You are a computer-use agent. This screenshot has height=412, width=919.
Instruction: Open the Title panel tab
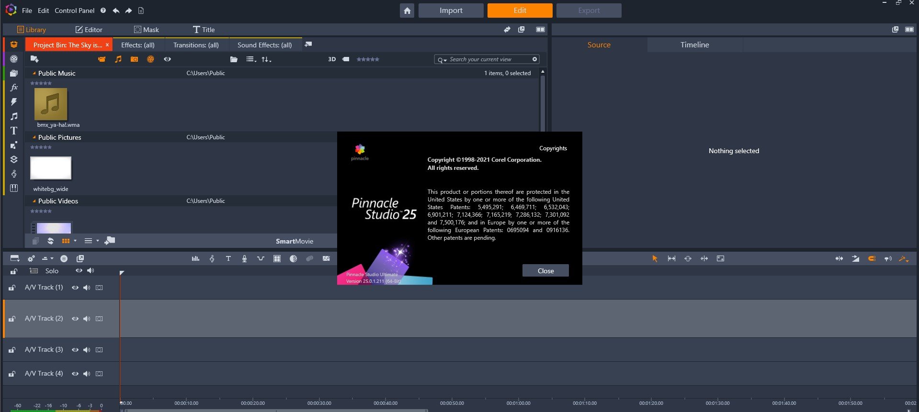(204, 30)
